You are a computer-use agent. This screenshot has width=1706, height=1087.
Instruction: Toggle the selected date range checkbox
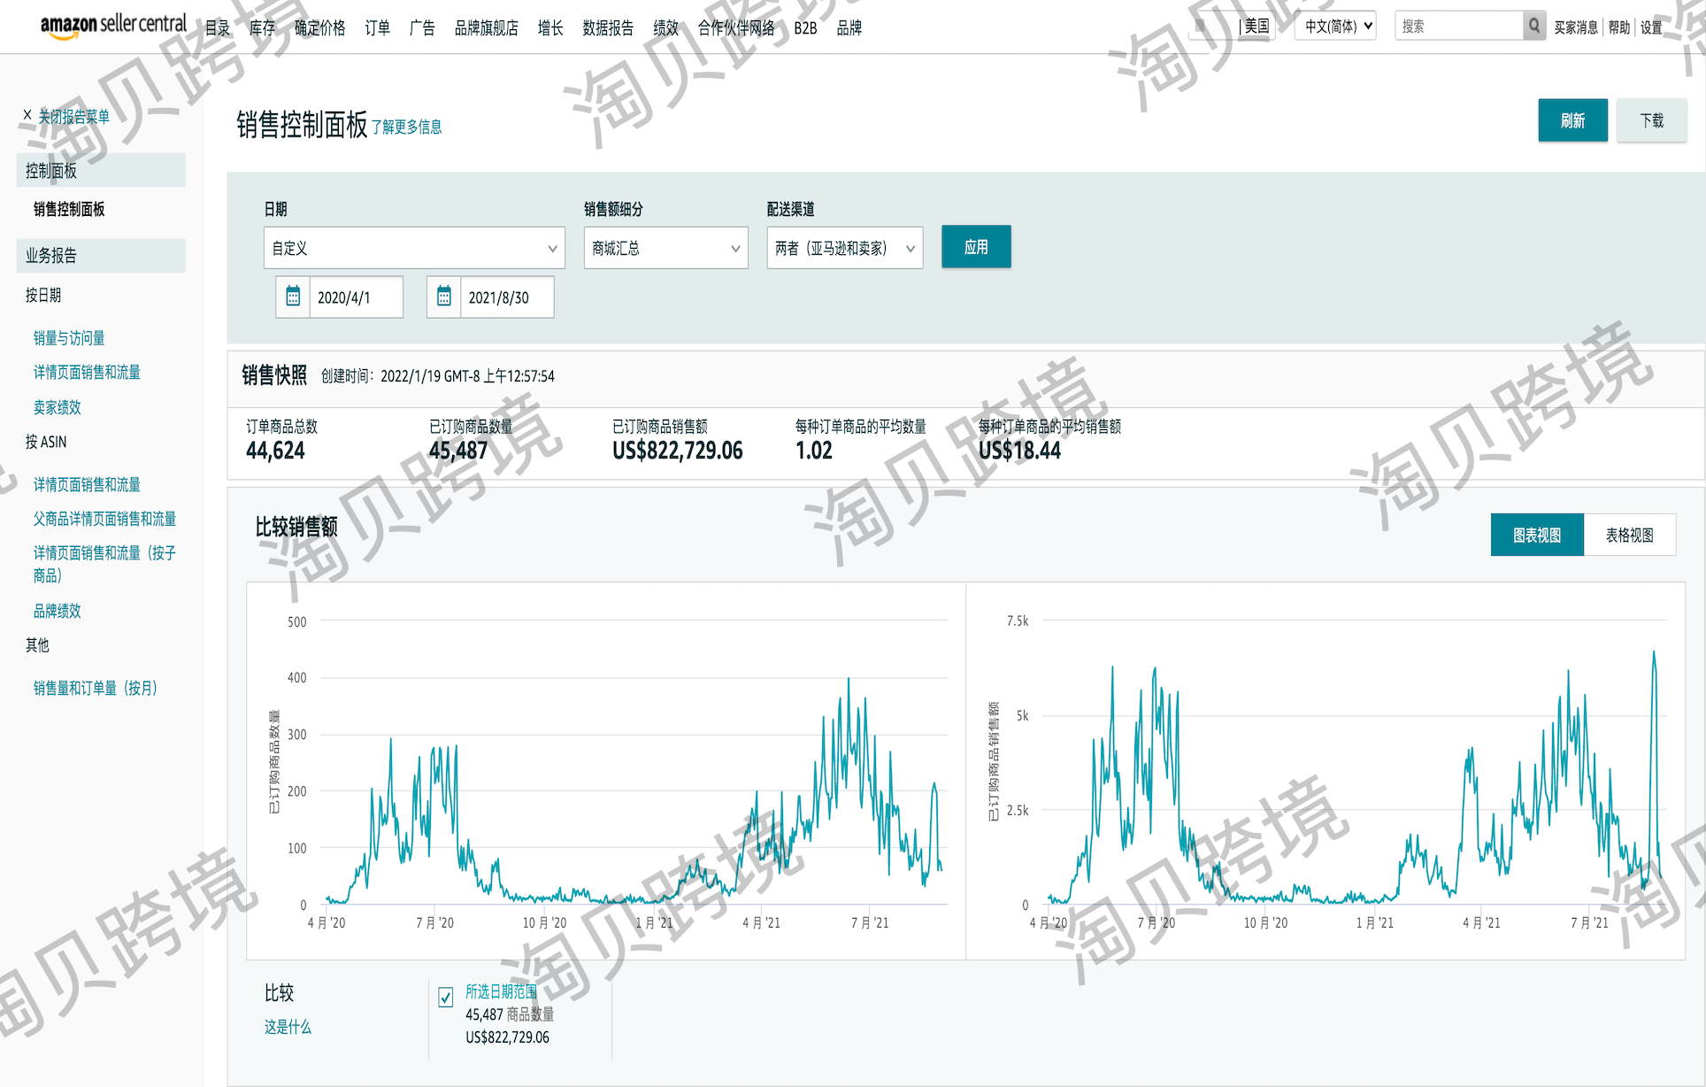(446, 998)
